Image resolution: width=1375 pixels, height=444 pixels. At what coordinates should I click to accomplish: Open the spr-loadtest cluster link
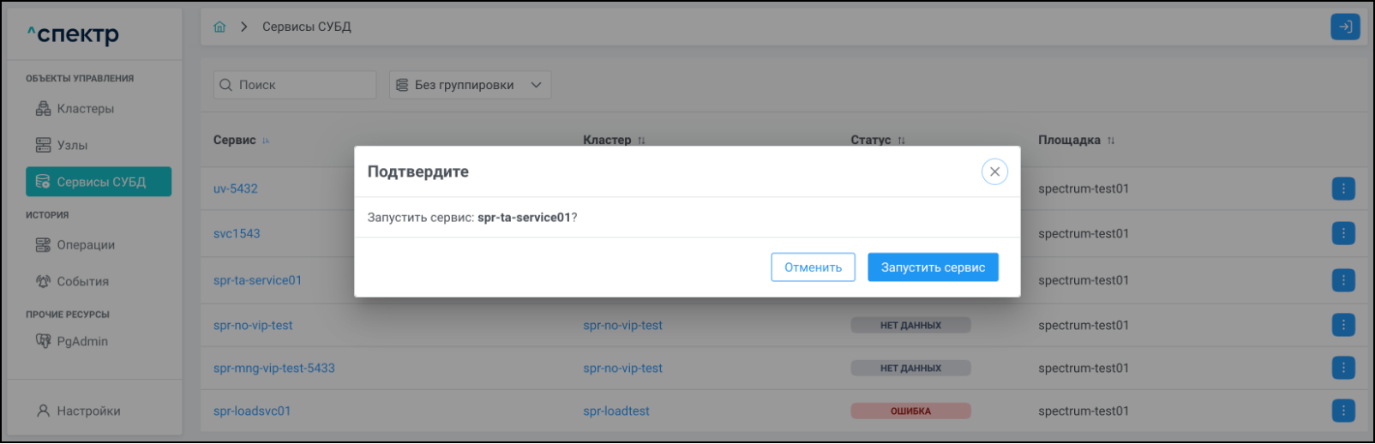pos(615,411)
